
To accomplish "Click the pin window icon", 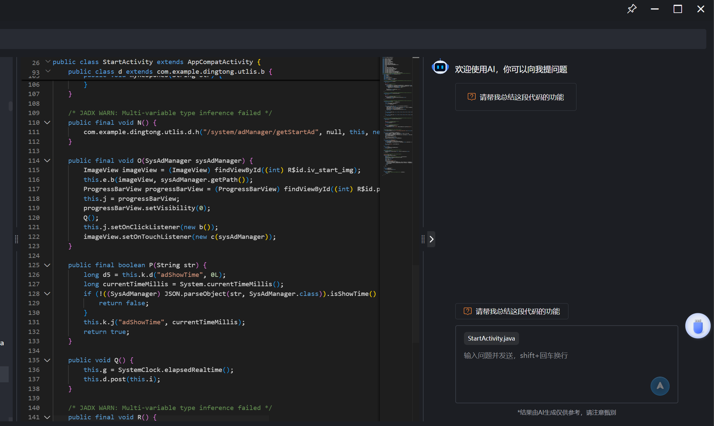I will tap(632, 9).
